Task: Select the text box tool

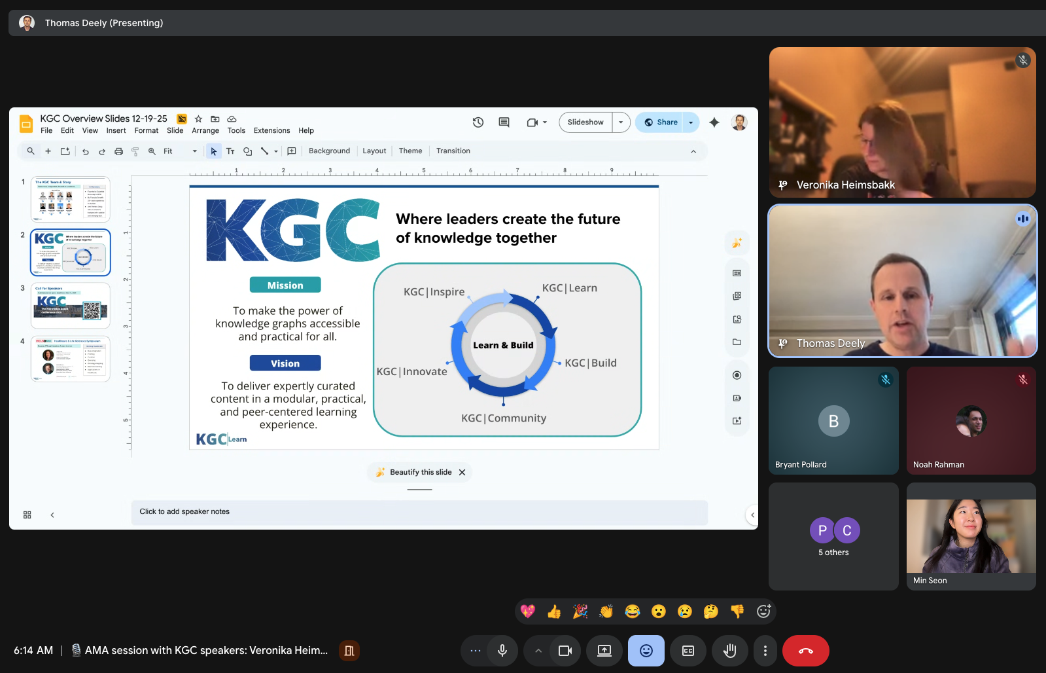Action: click(x=230, y=151)
